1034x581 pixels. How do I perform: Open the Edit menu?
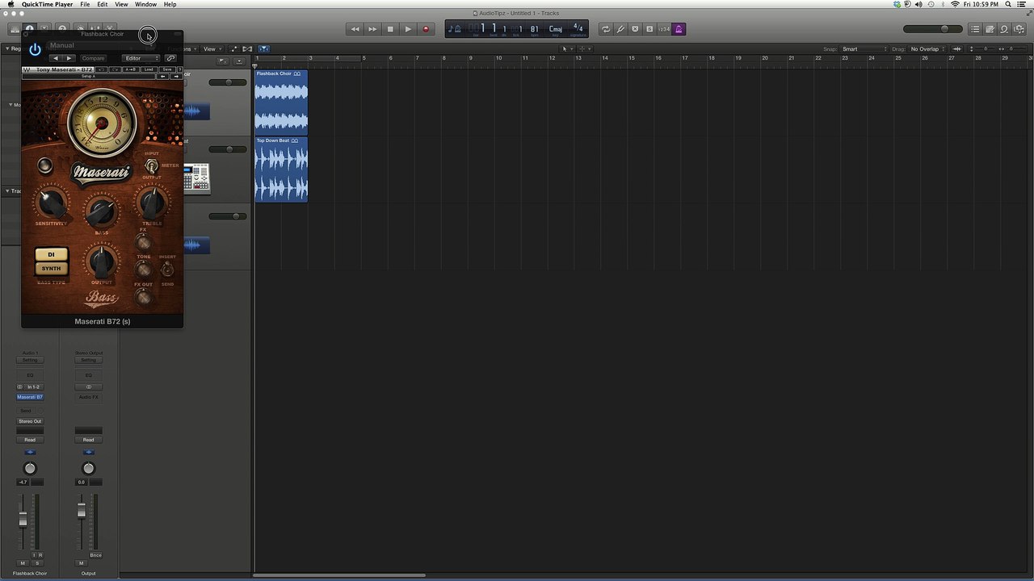(103, 4)
